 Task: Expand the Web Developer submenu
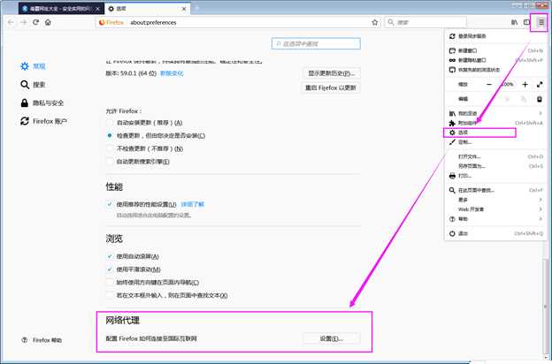(x=496, y=209)
